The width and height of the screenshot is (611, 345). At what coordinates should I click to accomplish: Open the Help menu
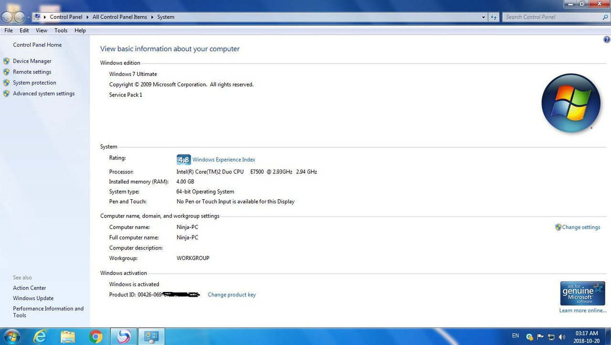pyautogui.click(x=80, y=31)
